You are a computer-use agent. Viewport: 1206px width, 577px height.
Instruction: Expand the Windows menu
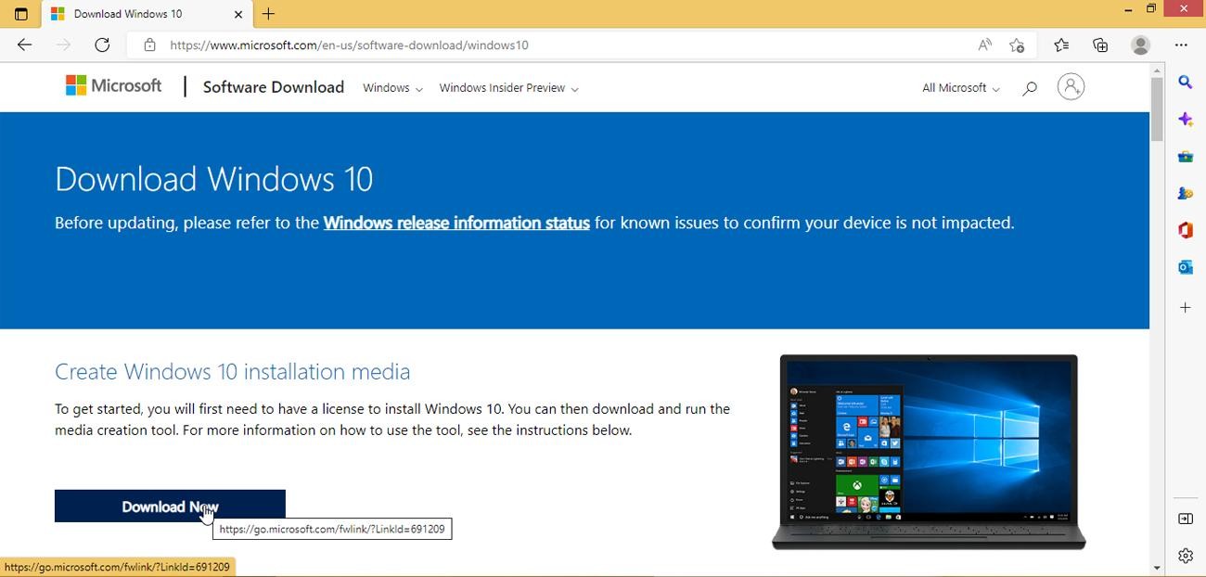(x=392, y=88)
